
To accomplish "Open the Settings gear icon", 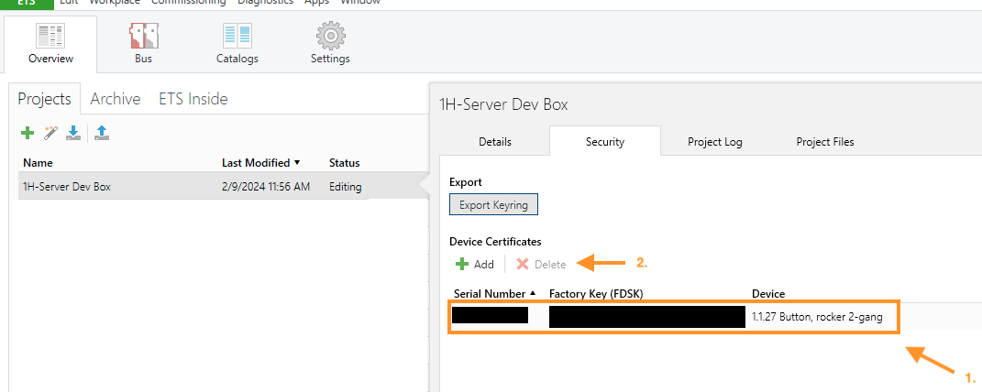I will (x=330, y=37).
